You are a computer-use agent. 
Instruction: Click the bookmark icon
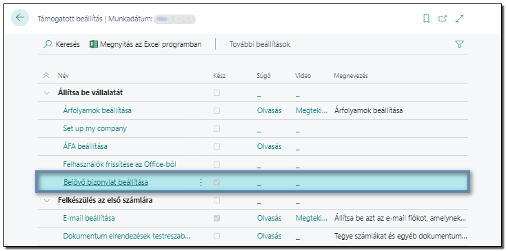point(426,19)
